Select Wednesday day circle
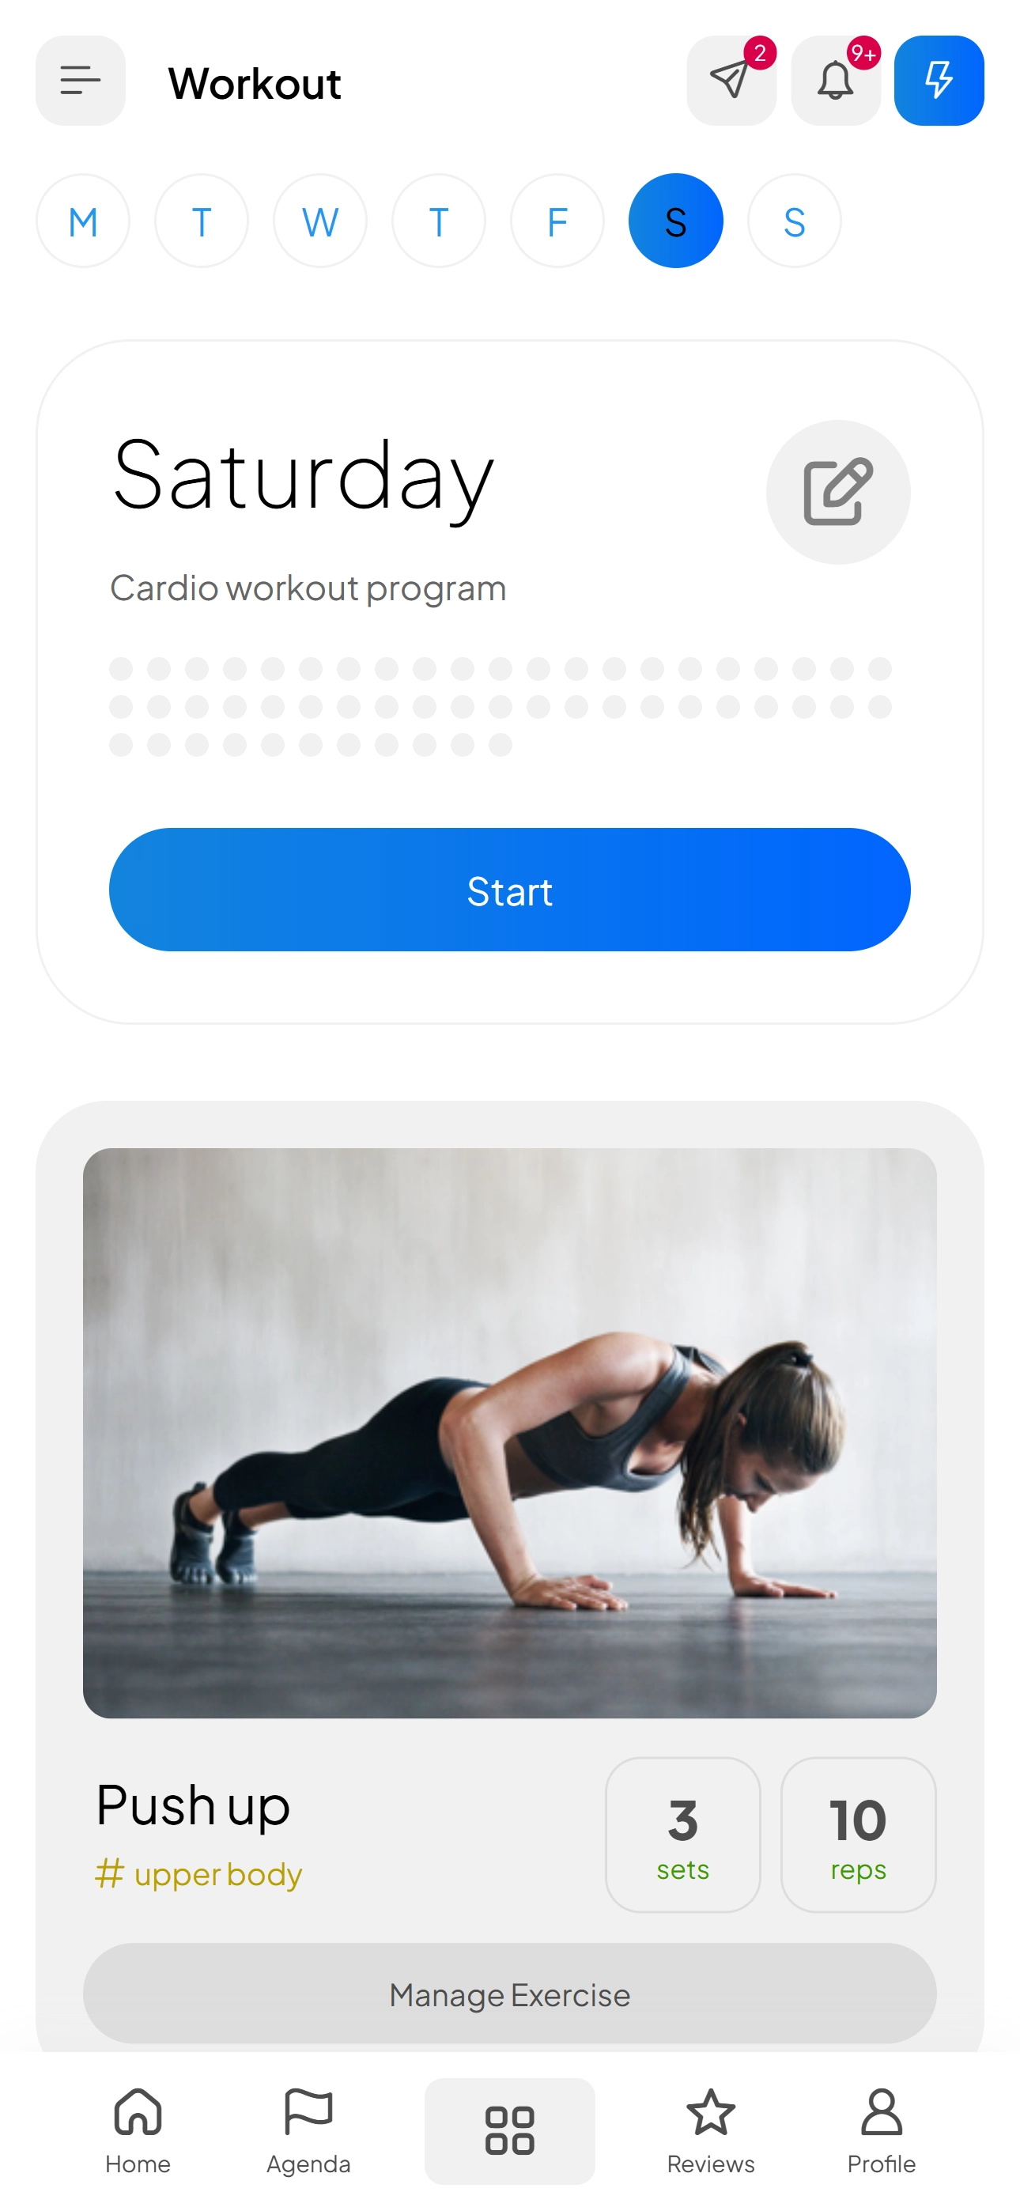 320,221
